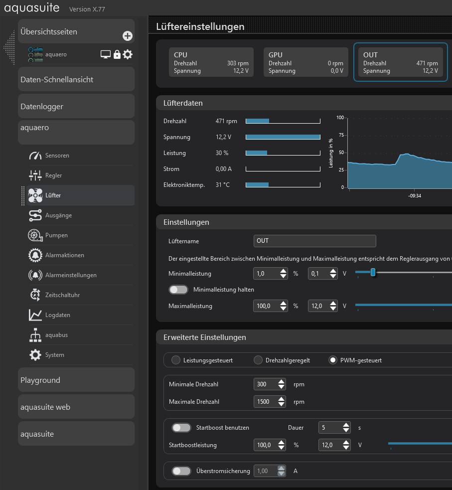This screenshot has height=490, width=452.
Task: Click the Minimalleistung slider handle
Action: [x=373, y=272]
